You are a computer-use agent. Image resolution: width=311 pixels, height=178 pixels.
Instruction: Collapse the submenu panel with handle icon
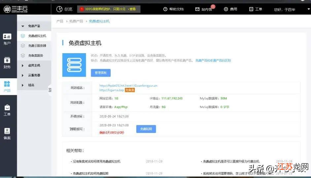[x=50, y=90]
